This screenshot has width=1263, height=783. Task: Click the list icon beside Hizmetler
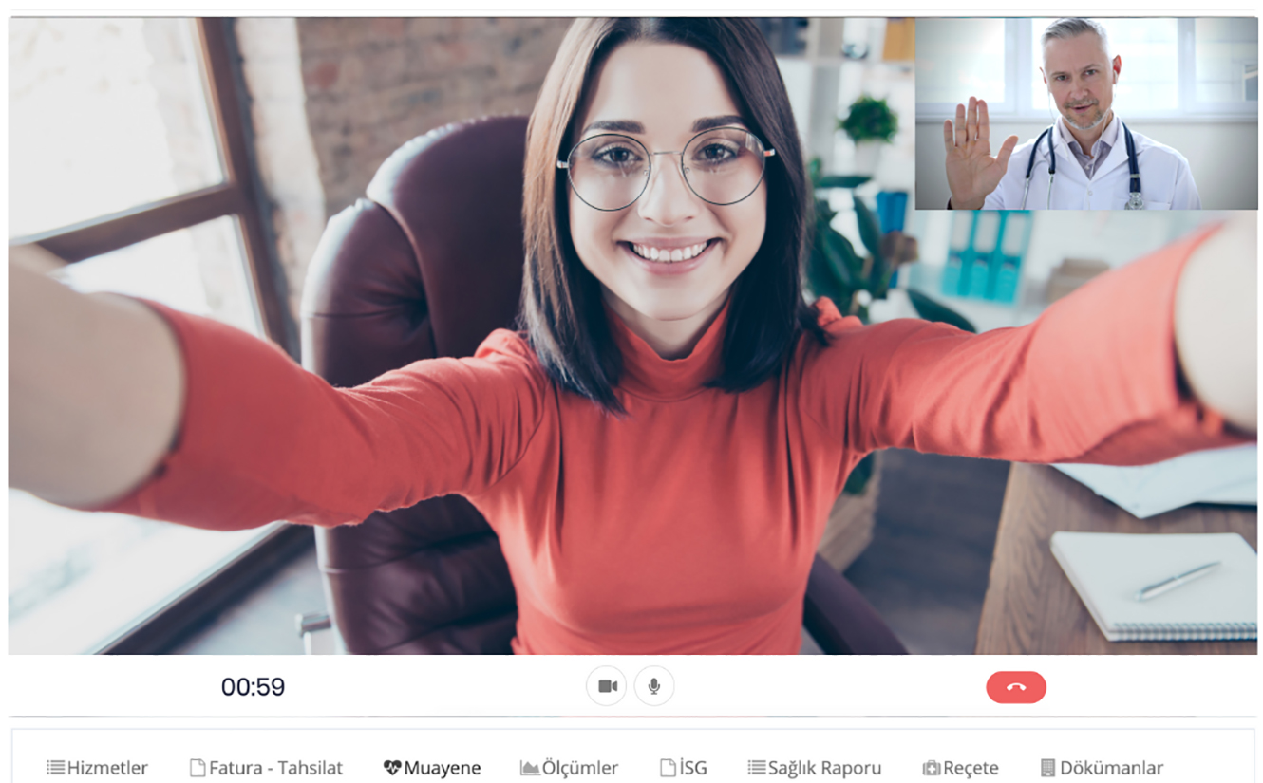pyautogui.click(x=56, y=768)
